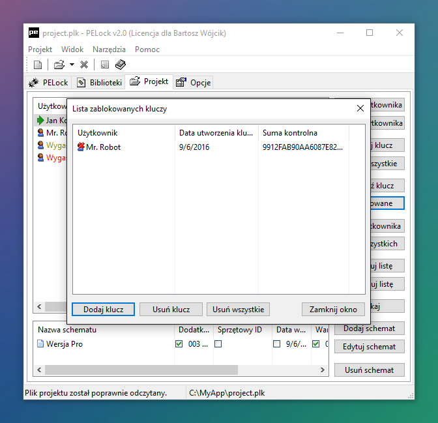
Task: Click the green arrow icon beside Jan
Action: click(40, 120)
